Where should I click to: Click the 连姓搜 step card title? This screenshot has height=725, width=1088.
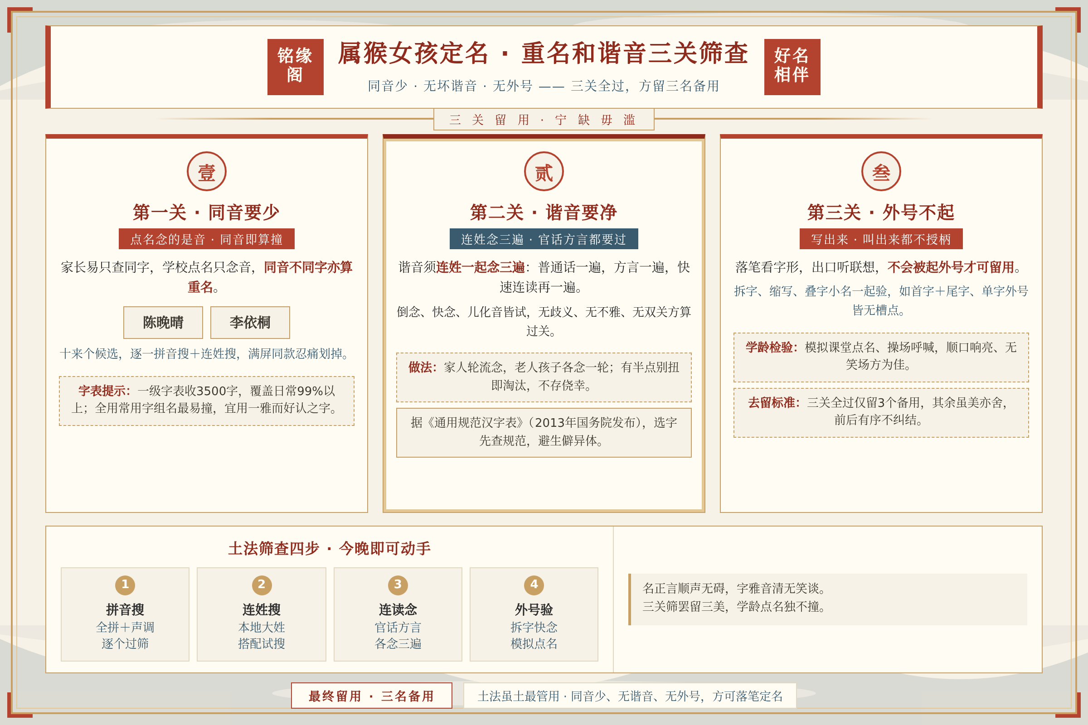(262, 609)
